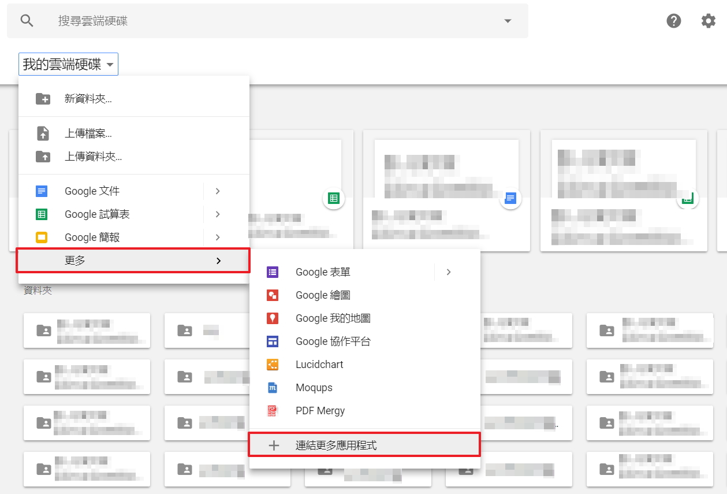Open the 我的雲端硬碟 dropdown
The image size is (727, 494).
(x=68, y=65)
